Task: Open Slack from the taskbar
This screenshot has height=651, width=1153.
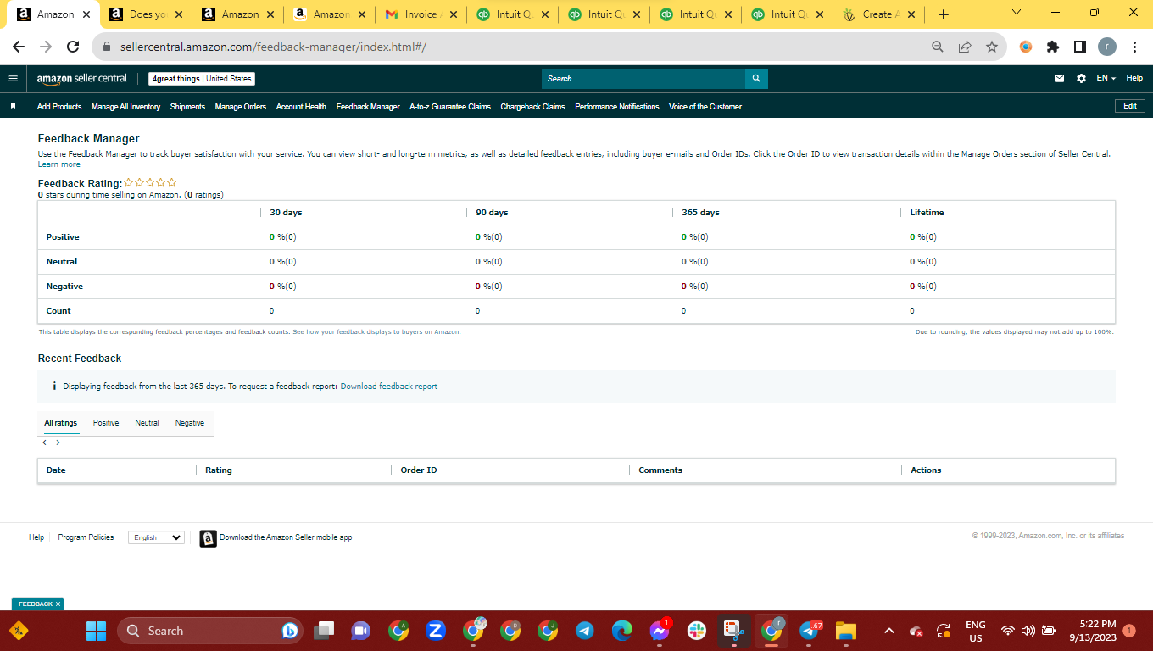Action: coord(697,631)
